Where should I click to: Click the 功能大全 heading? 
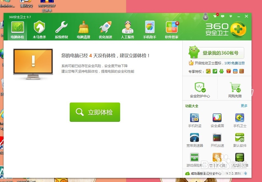tap(192, 106)
